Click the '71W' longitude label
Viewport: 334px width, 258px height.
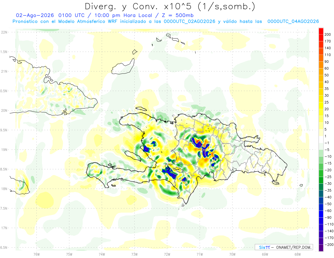coord(200,254)
